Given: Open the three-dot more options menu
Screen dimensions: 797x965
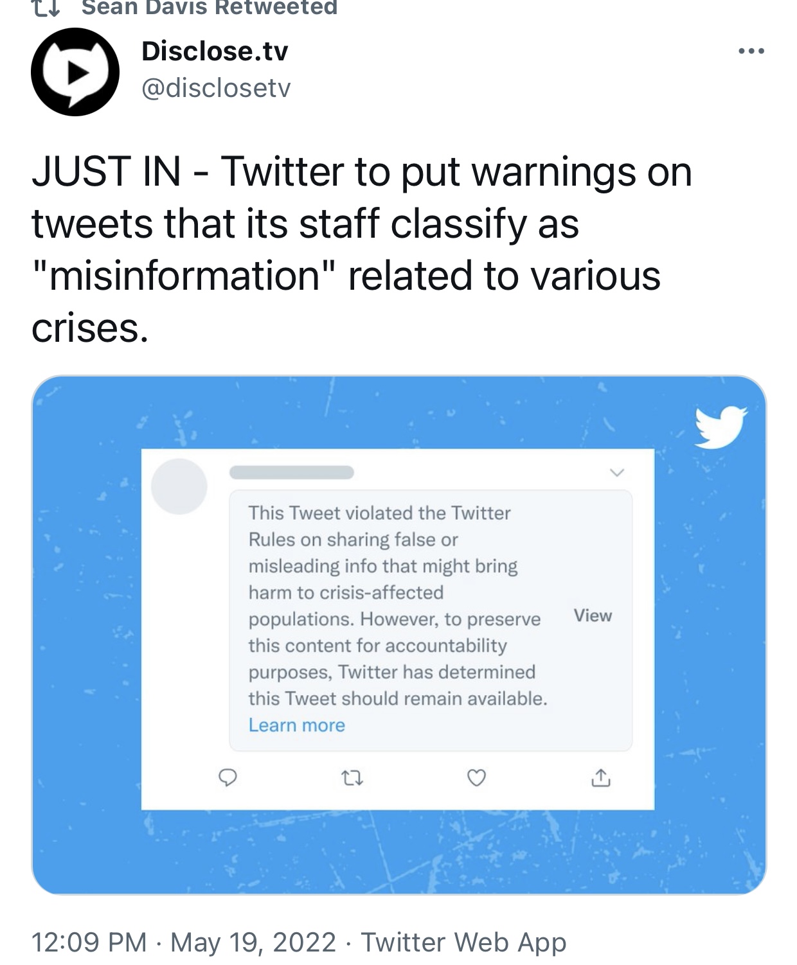Looking at the screenshot, I should pyautogui.click(x=751, y=51).
